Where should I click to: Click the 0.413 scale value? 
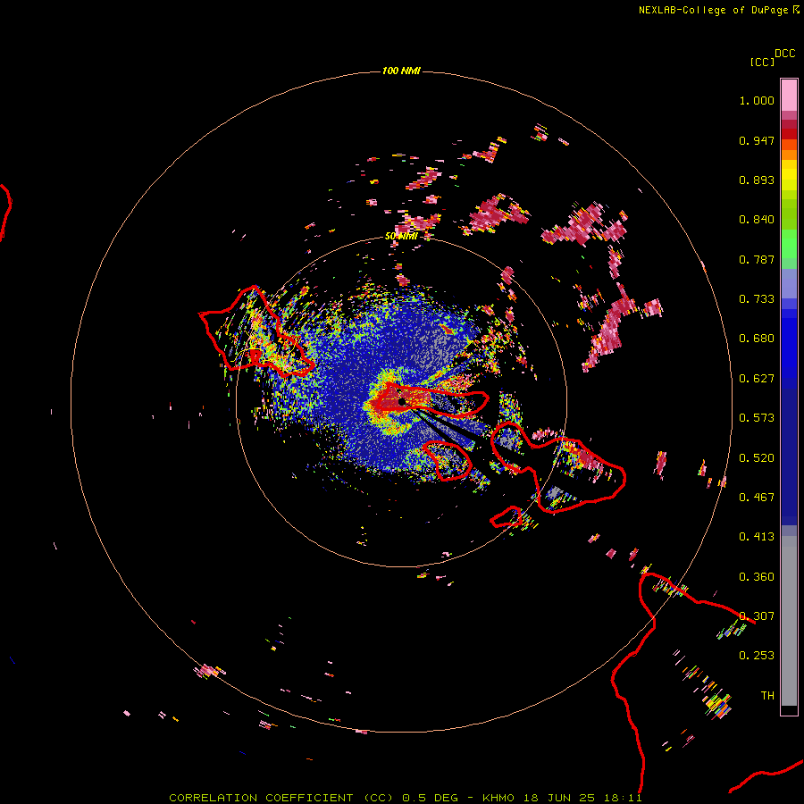[x=757, y=537]
